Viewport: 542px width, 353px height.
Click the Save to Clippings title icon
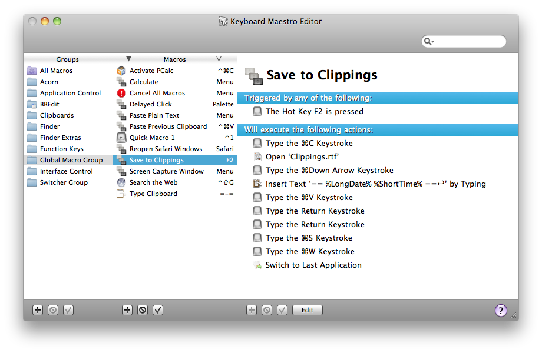(254, 76)
